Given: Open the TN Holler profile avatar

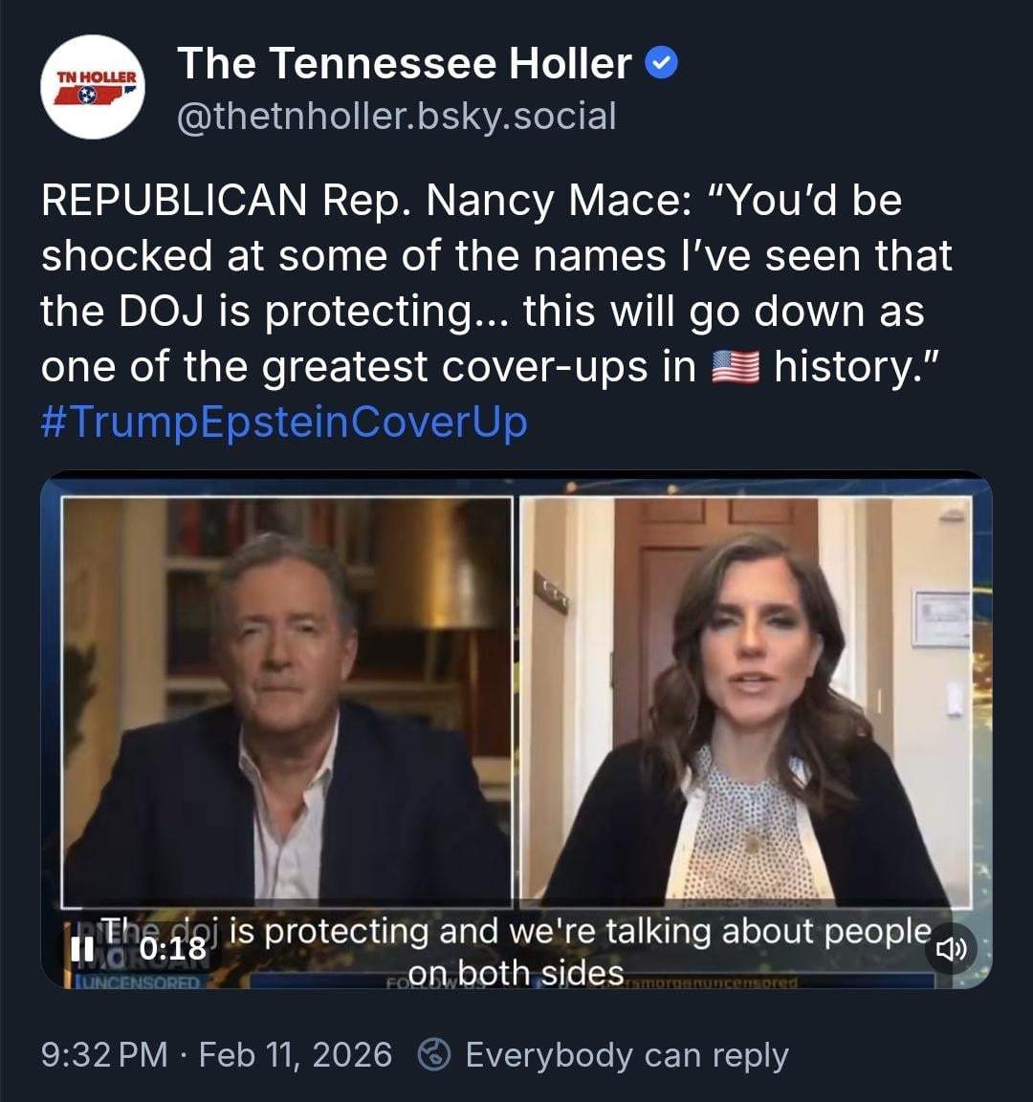Looking at the screenshot, I should (93, 86).
